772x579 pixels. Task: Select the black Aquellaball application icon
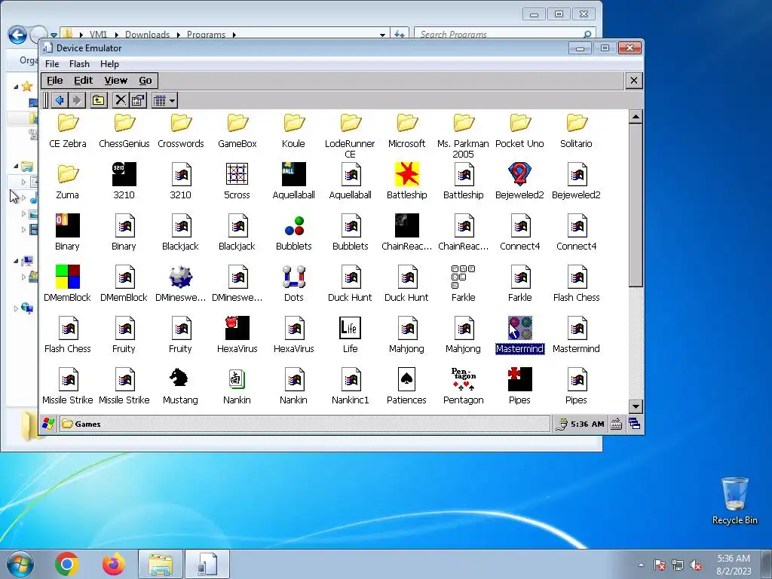(x=294, y=174)
